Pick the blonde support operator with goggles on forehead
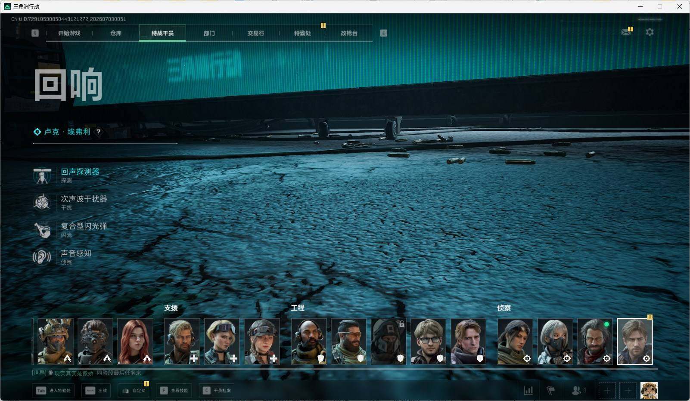This screenshot has height=401, width=690. tap(222, 342)
